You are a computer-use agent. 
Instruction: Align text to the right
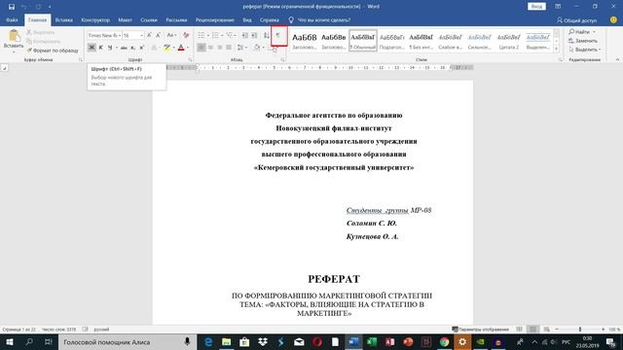(220, 48)
